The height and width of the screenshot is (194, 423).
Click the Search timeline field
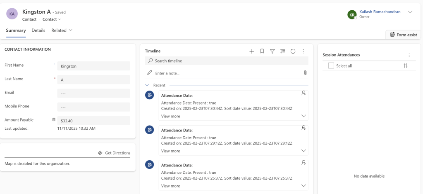tap(227, 61)
